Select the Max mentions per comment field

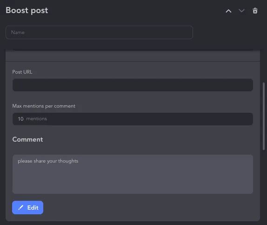click(133, 119)
